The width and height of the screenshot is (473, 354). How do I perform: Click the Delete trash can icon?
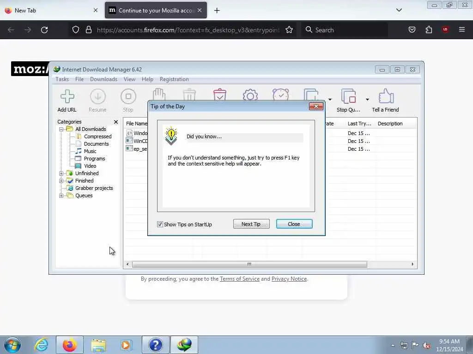point(189,94)
